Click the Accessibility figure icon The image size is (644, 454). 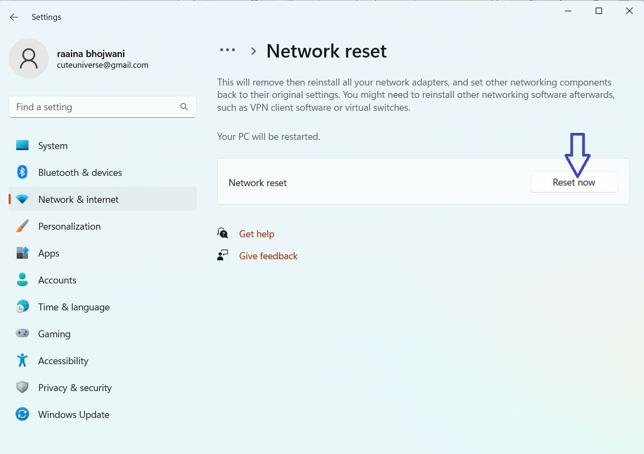coord(22,361)
